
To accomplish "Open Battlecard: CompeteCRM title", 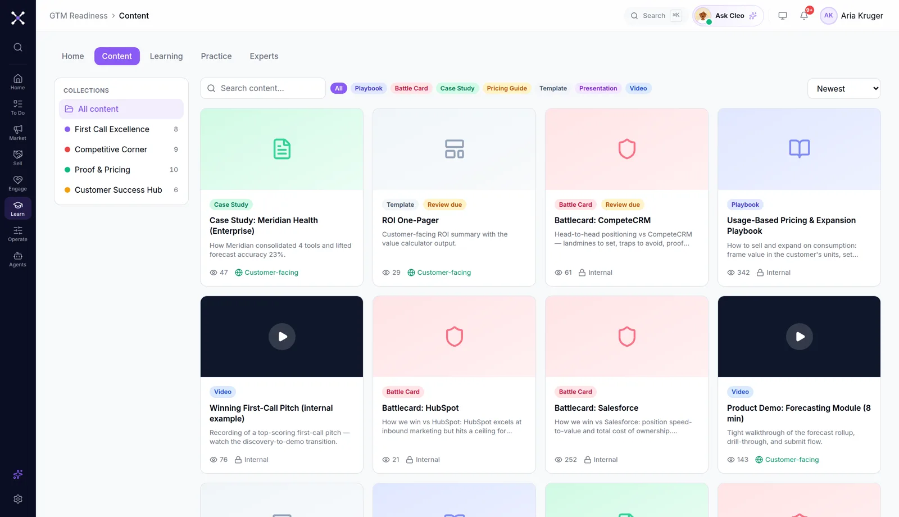I will tap(603, 220).
